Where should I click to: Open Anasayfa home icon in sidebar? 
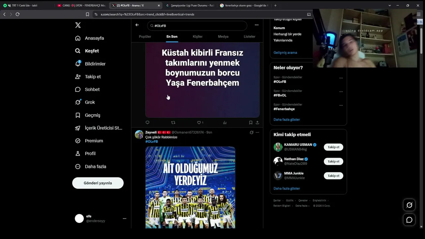(78, 38)
